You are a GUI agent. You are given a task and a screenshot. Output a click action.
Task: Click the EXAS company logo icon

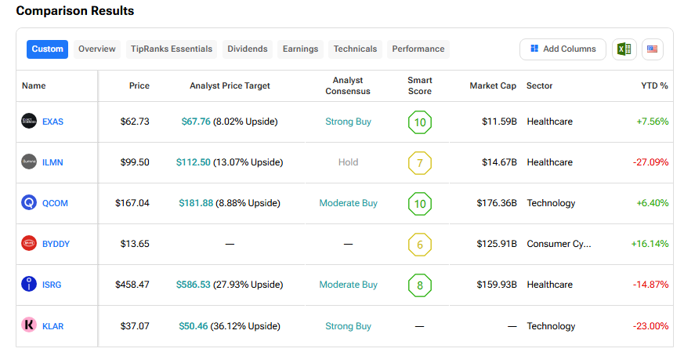click(x=29, y=122)
